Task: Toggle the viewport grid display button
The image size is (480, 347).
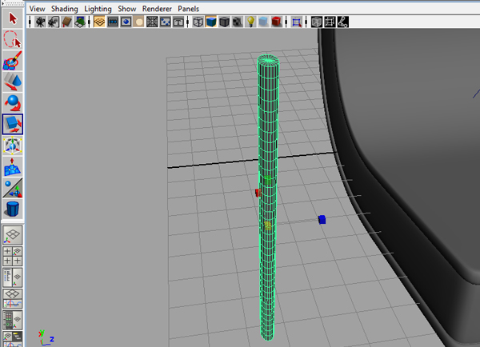Action: click(x=100, y=22)
